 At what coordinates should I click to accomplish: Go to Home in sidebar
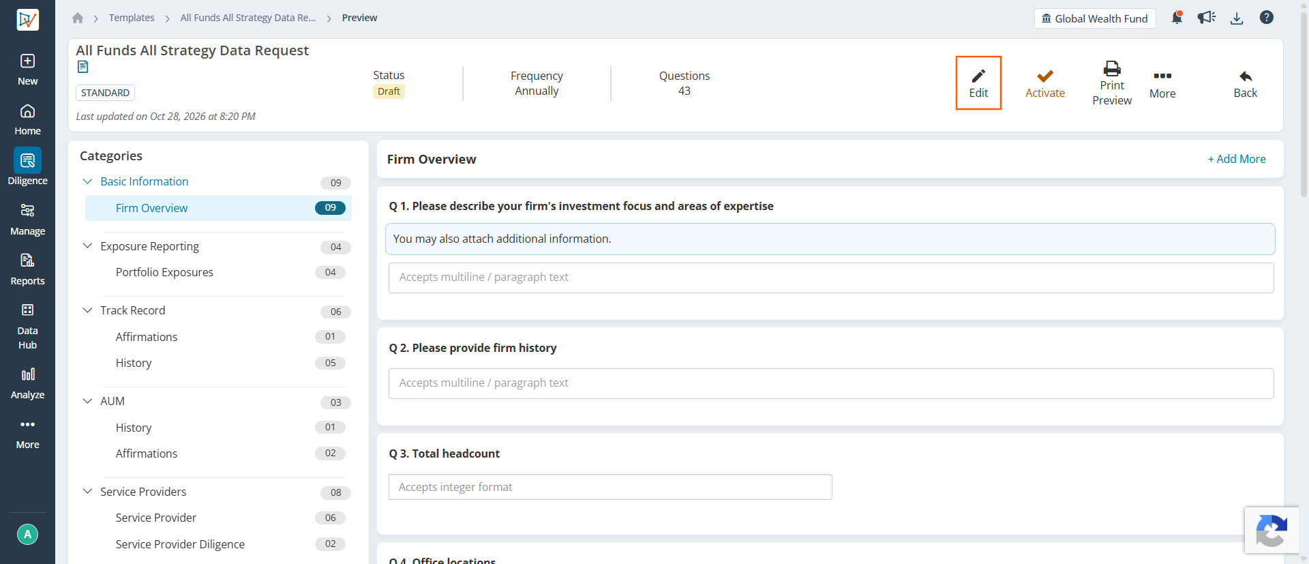coord(27,120)
